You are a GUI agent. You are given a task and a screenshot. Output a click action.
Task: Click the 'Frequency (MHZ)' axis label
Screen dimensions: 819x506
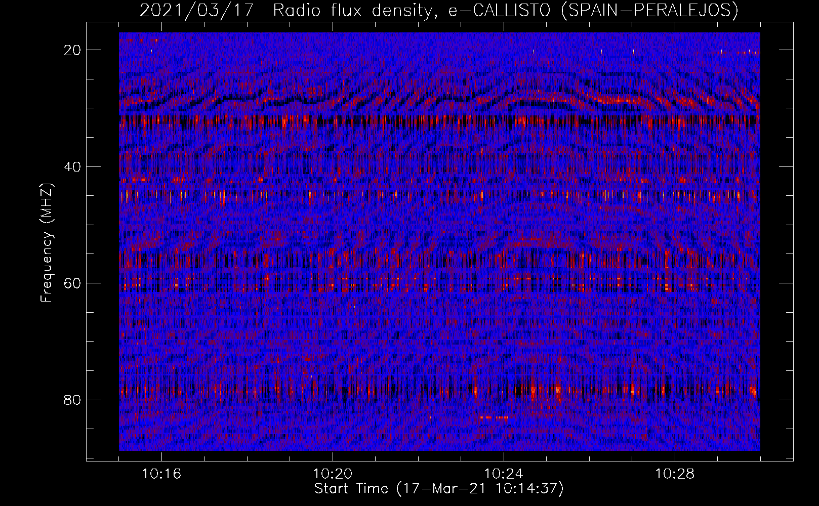tap(47, 242)
